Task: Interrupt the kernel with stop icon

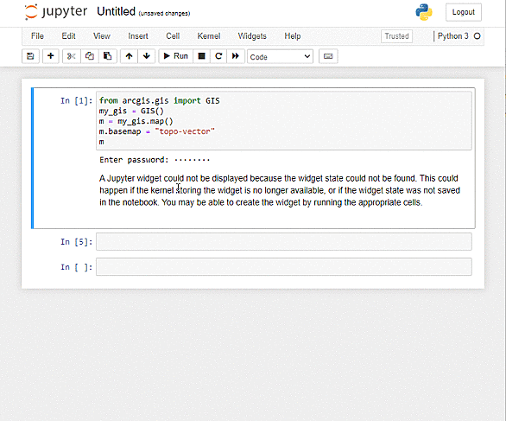Action: (201, 56)
